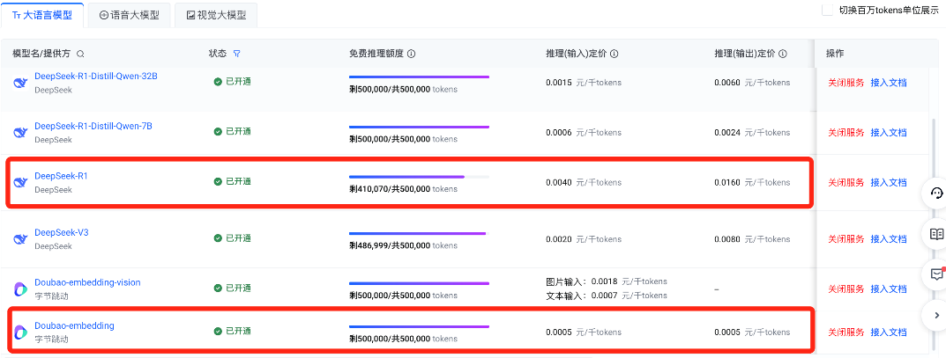Search by 模型名/提供方 magnifier icon
The image size is (946, 358).
click(80, 55)
